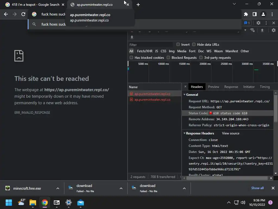Screen dimensions: 278x209
Task: Close the '418 i'm a teapot' tab
Action: point(63,5)
